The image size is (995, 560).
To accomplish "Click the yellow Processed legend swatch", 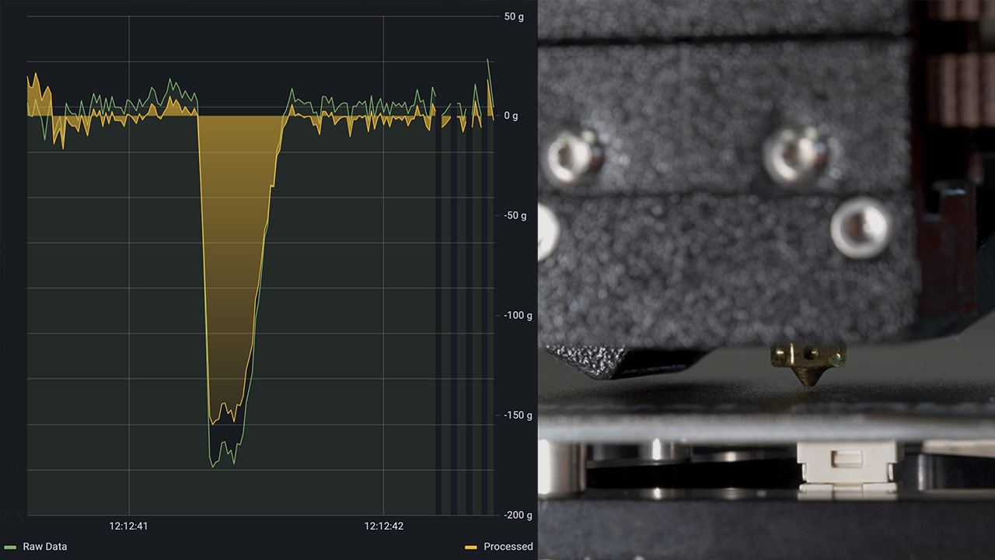I will point(470,547).
